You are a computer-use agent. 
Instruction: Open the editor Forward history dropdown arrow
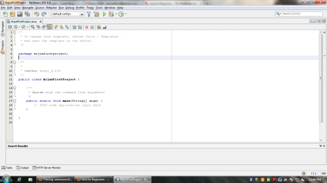point(27,27)
